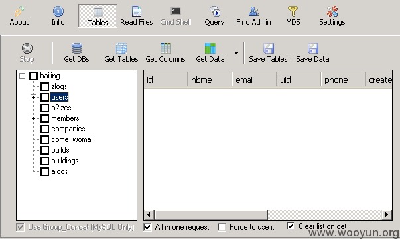
Task: Select the members table label
Action: tap(65, 118)
